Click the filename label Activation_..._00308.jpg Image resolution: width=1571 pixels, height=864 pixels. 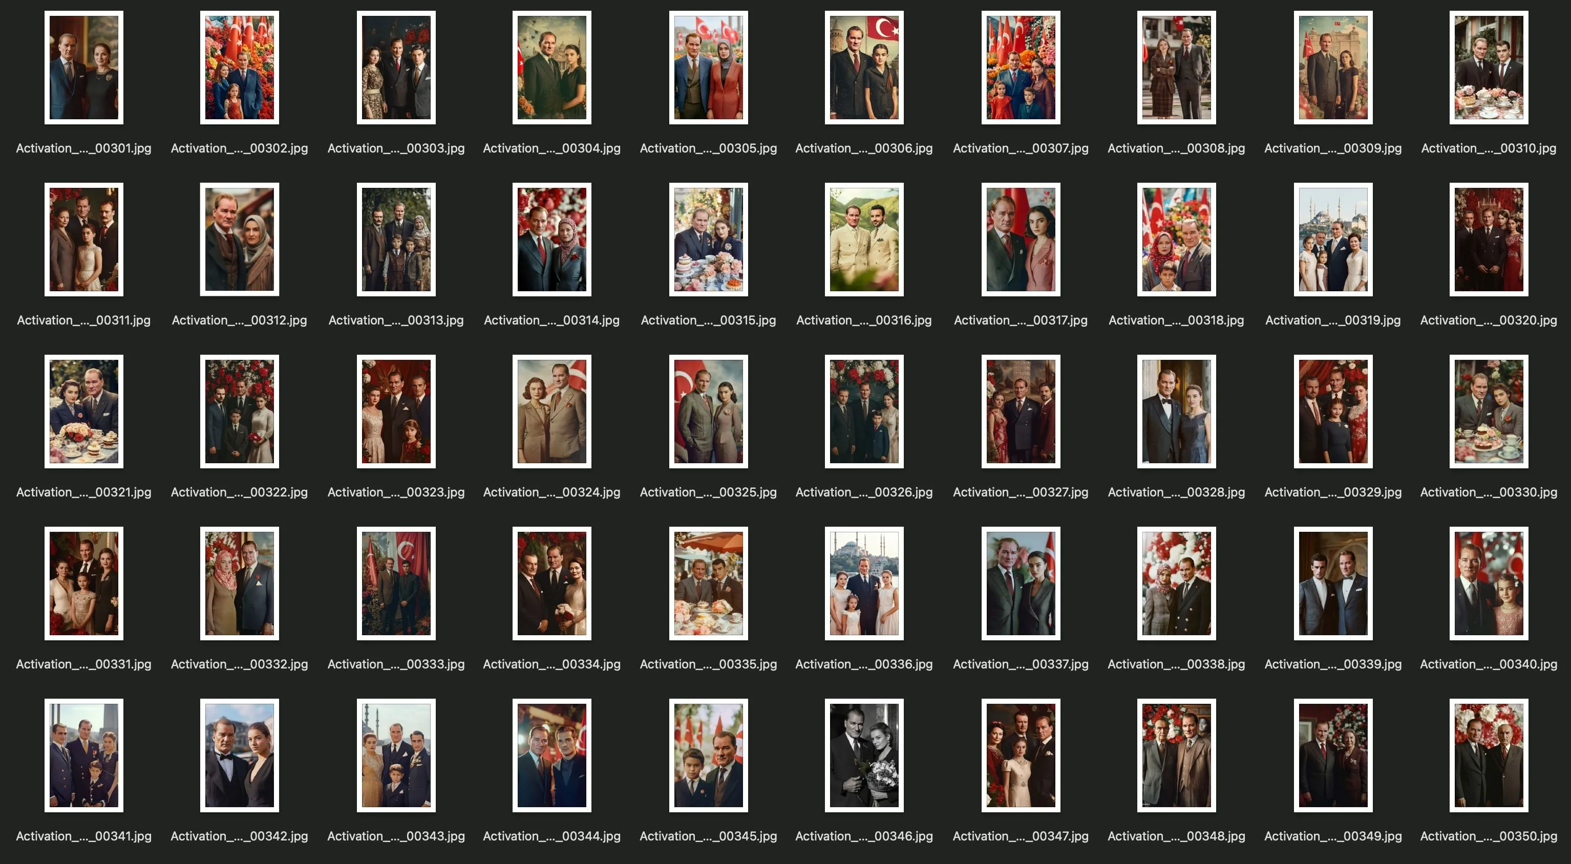point(1176,148)
